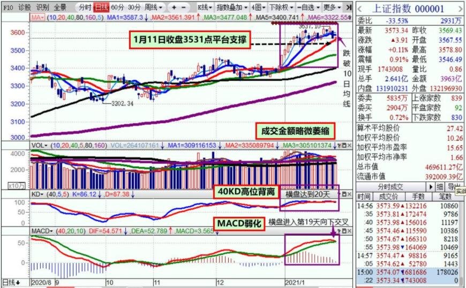This screenshot has height=288, width=466.
Task: Click the 金额 3963亿 turnover value
Action: tap(451, 79)
